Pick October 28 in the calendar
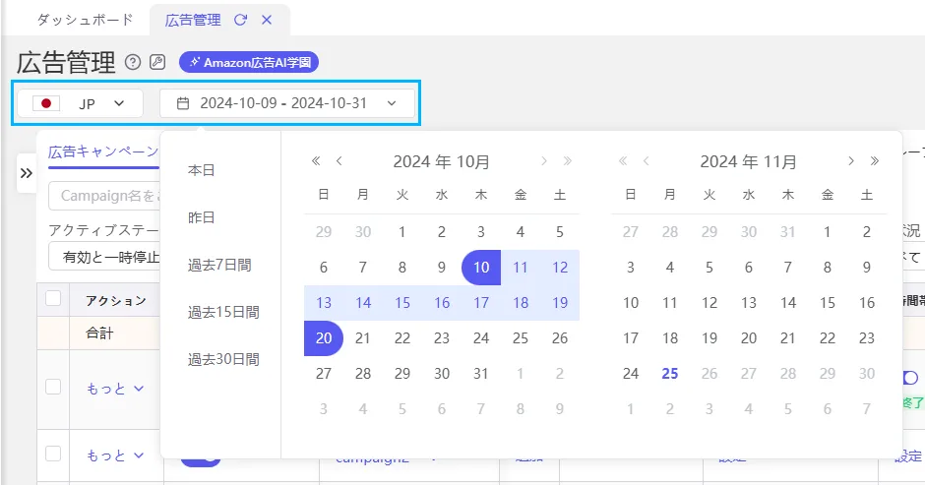This screenshot has height=485, width=925. [363, 374]
